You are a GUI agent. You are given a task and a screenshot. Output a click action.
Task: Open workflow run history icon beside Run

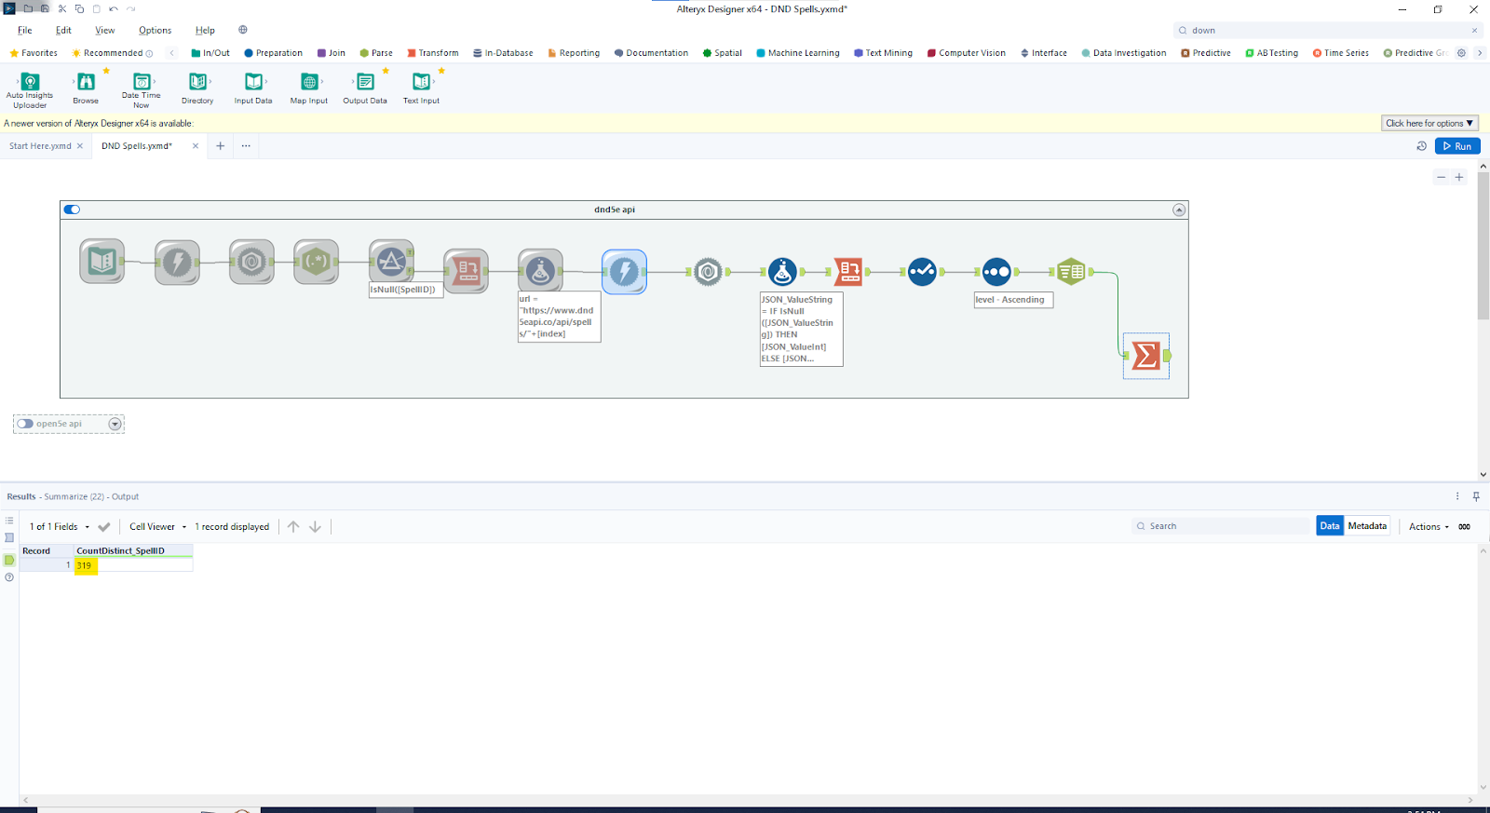click(1421, 146)
